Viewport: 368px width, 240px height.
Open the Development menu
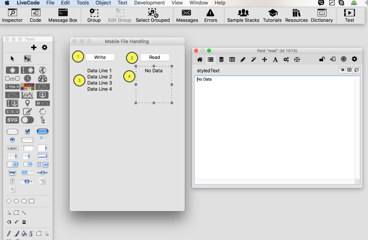(x=149, y=3)
